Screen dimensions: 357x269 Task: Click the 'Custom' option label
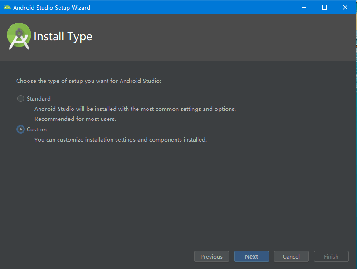click(37, 130)
